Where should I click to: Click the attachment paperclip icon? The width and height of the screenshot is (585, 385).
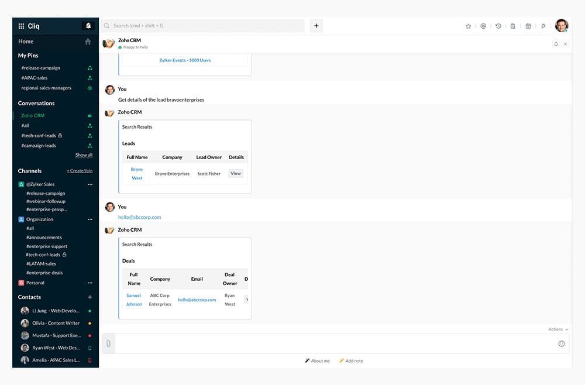108,343
